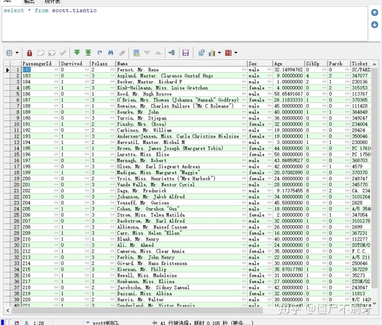Click the grid select mode icon
The image size is (382, 325).
tap(9, 53)
